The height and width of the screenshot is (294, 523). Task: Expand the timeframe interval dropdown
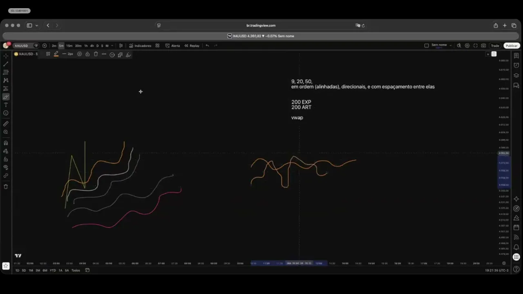tap(112, 46)
